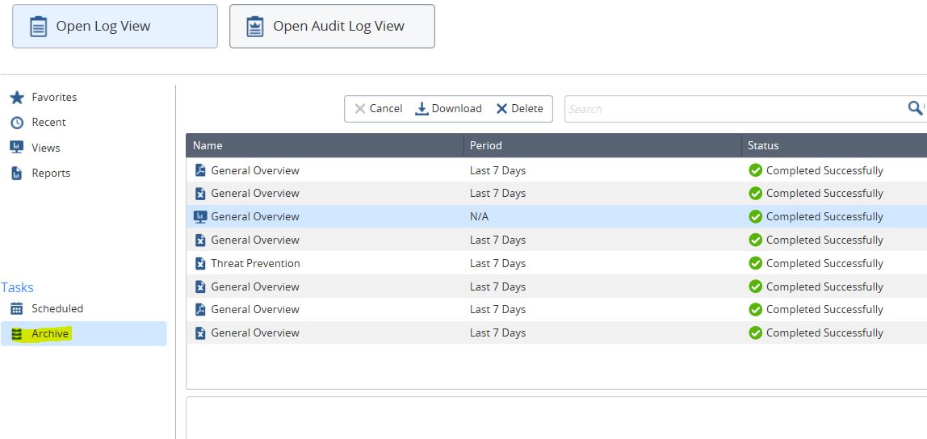Open Audit Log View
Image resolution: width=927 pixels, height=439 pixels.
tap(332, 27)
